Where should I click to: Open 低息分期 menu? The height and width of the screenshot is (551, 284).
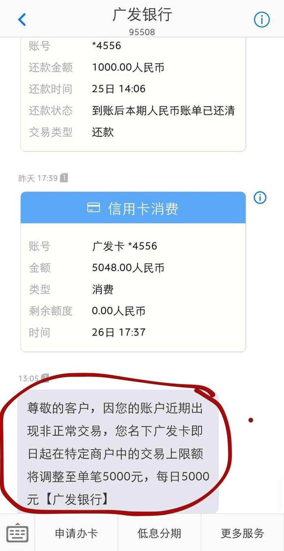159,533
